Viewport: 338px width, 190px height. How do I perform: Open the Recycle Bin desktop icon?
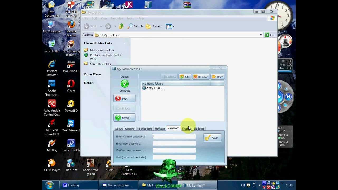click(52, 46)
